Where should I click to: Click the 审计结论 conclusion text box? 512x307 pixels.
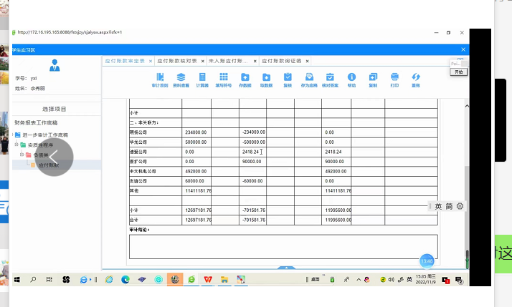[283, 246]
